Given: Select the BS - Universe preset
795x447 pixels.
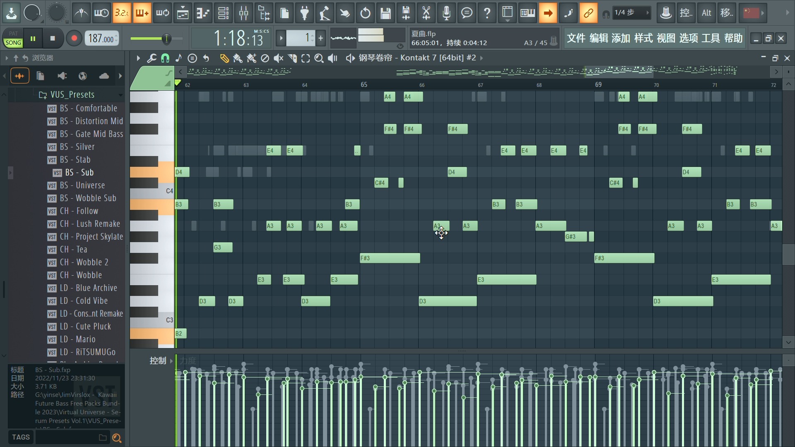Looking at the screenshot, I should click(x=82, y=185).
